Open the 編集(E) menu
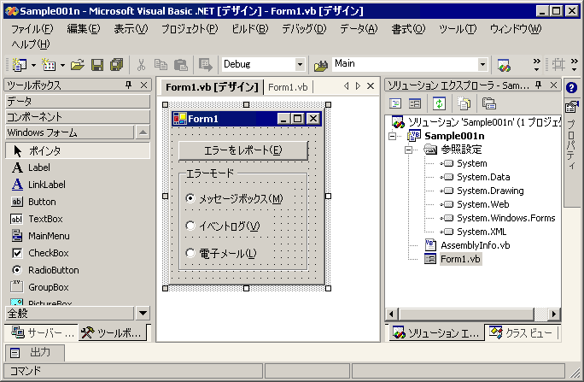The width and height of the screenshot is (584, 382). pos(84,29)
